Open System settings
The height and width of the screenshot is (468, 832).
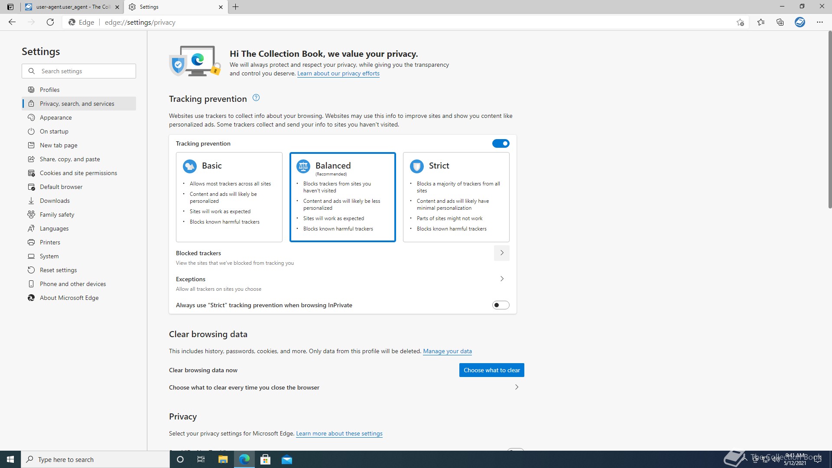79,256
